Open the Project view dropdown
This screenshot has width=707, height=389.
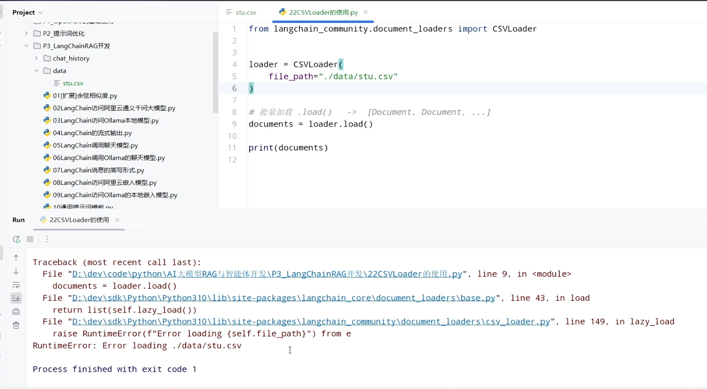(28, 12)
